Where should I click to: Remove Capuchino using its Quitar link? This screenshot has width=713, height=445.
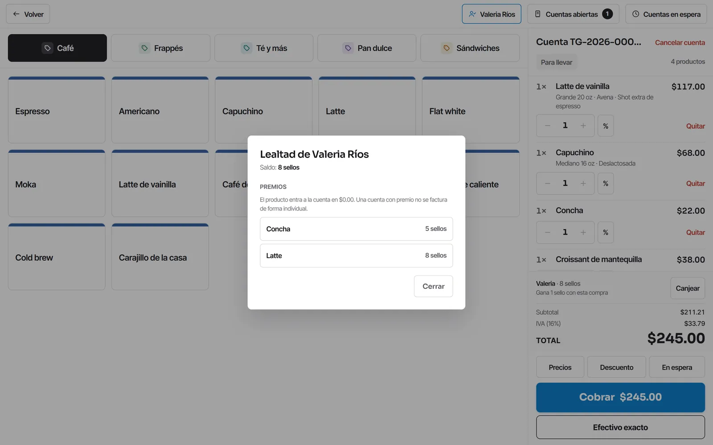696,183
